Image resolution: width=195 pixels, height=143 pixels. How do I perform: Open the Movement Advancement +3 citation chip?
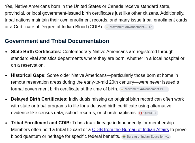(129, 27)
